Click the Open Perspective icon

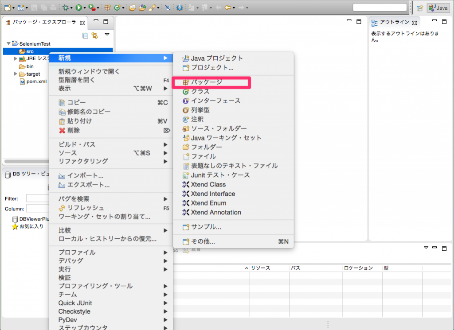click(419, 8)
